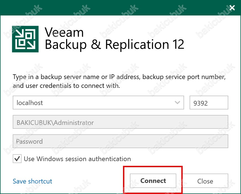Click the 'Veeam' product name text
241x194 pixels.
[64, 33]
